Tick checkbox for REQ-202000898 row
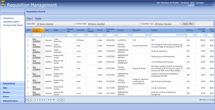This screenshot has height=110, width=215. point(28,62)
